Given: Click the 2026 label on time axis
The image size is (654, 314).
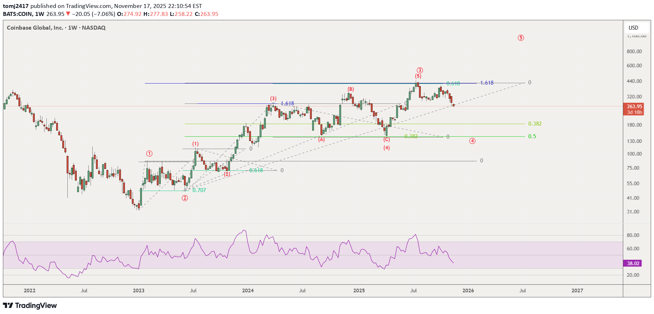Looking at the screenshot, I should tap(468, 290).
